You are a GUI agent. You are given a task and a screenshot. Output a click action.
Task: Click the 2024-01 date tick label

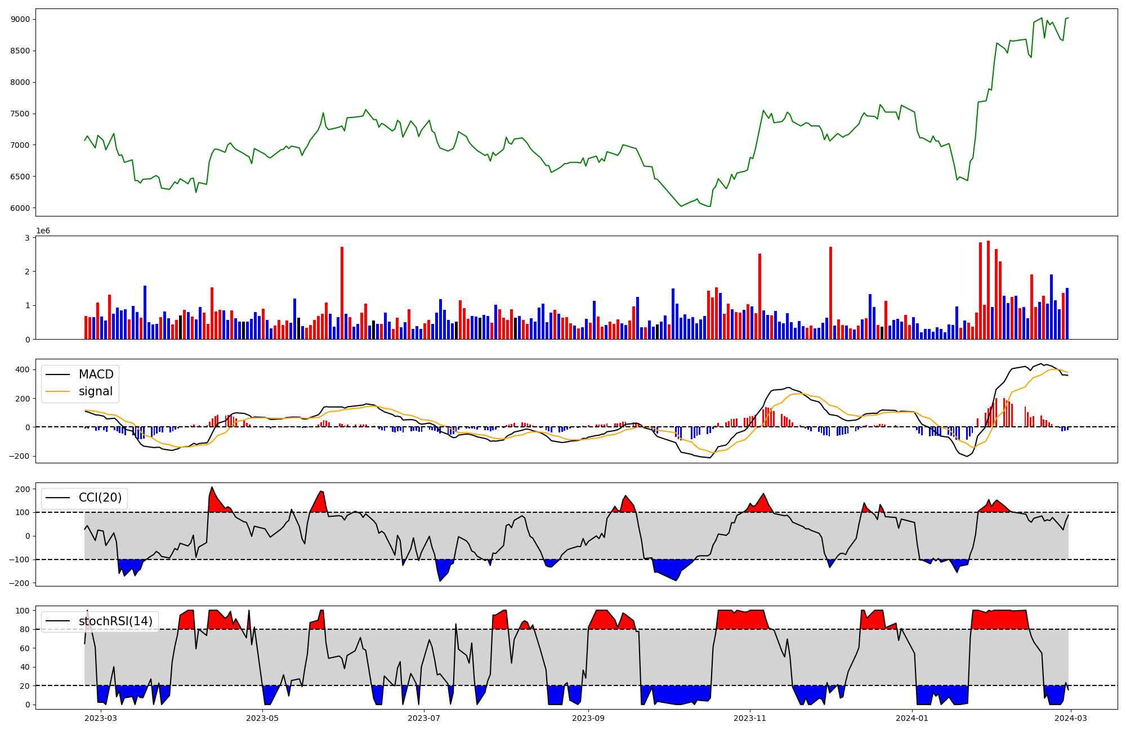coord(911,718)
